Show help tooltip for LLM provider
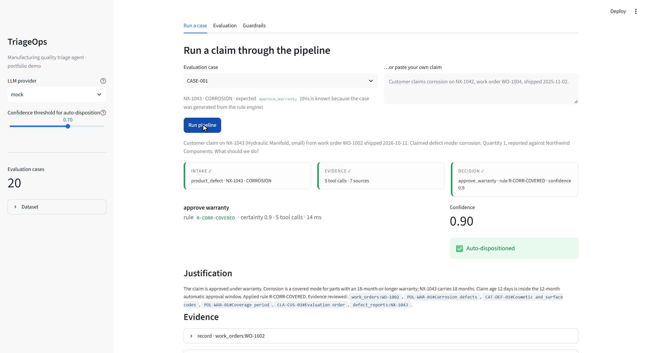The width and height of the screenshot is (648, 353). pos(103,81)
